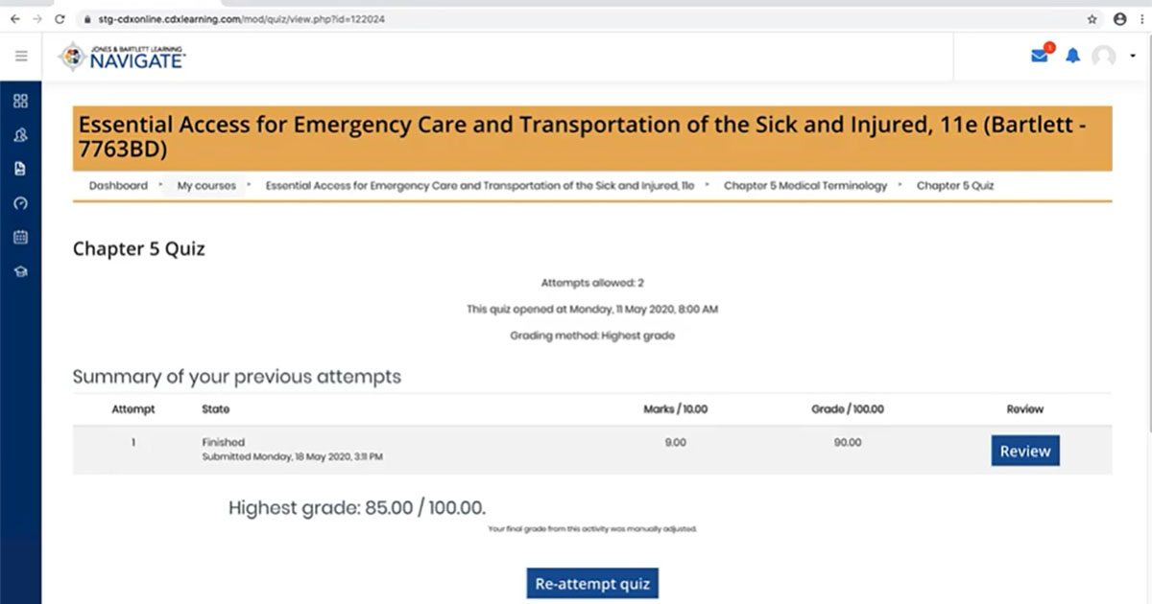Expand the user menu dropdown arrow

1133,57
